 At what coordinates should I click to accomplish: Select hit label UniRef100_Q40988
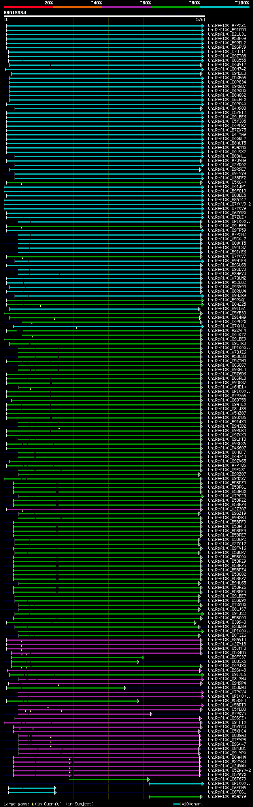tap(227, 108)
